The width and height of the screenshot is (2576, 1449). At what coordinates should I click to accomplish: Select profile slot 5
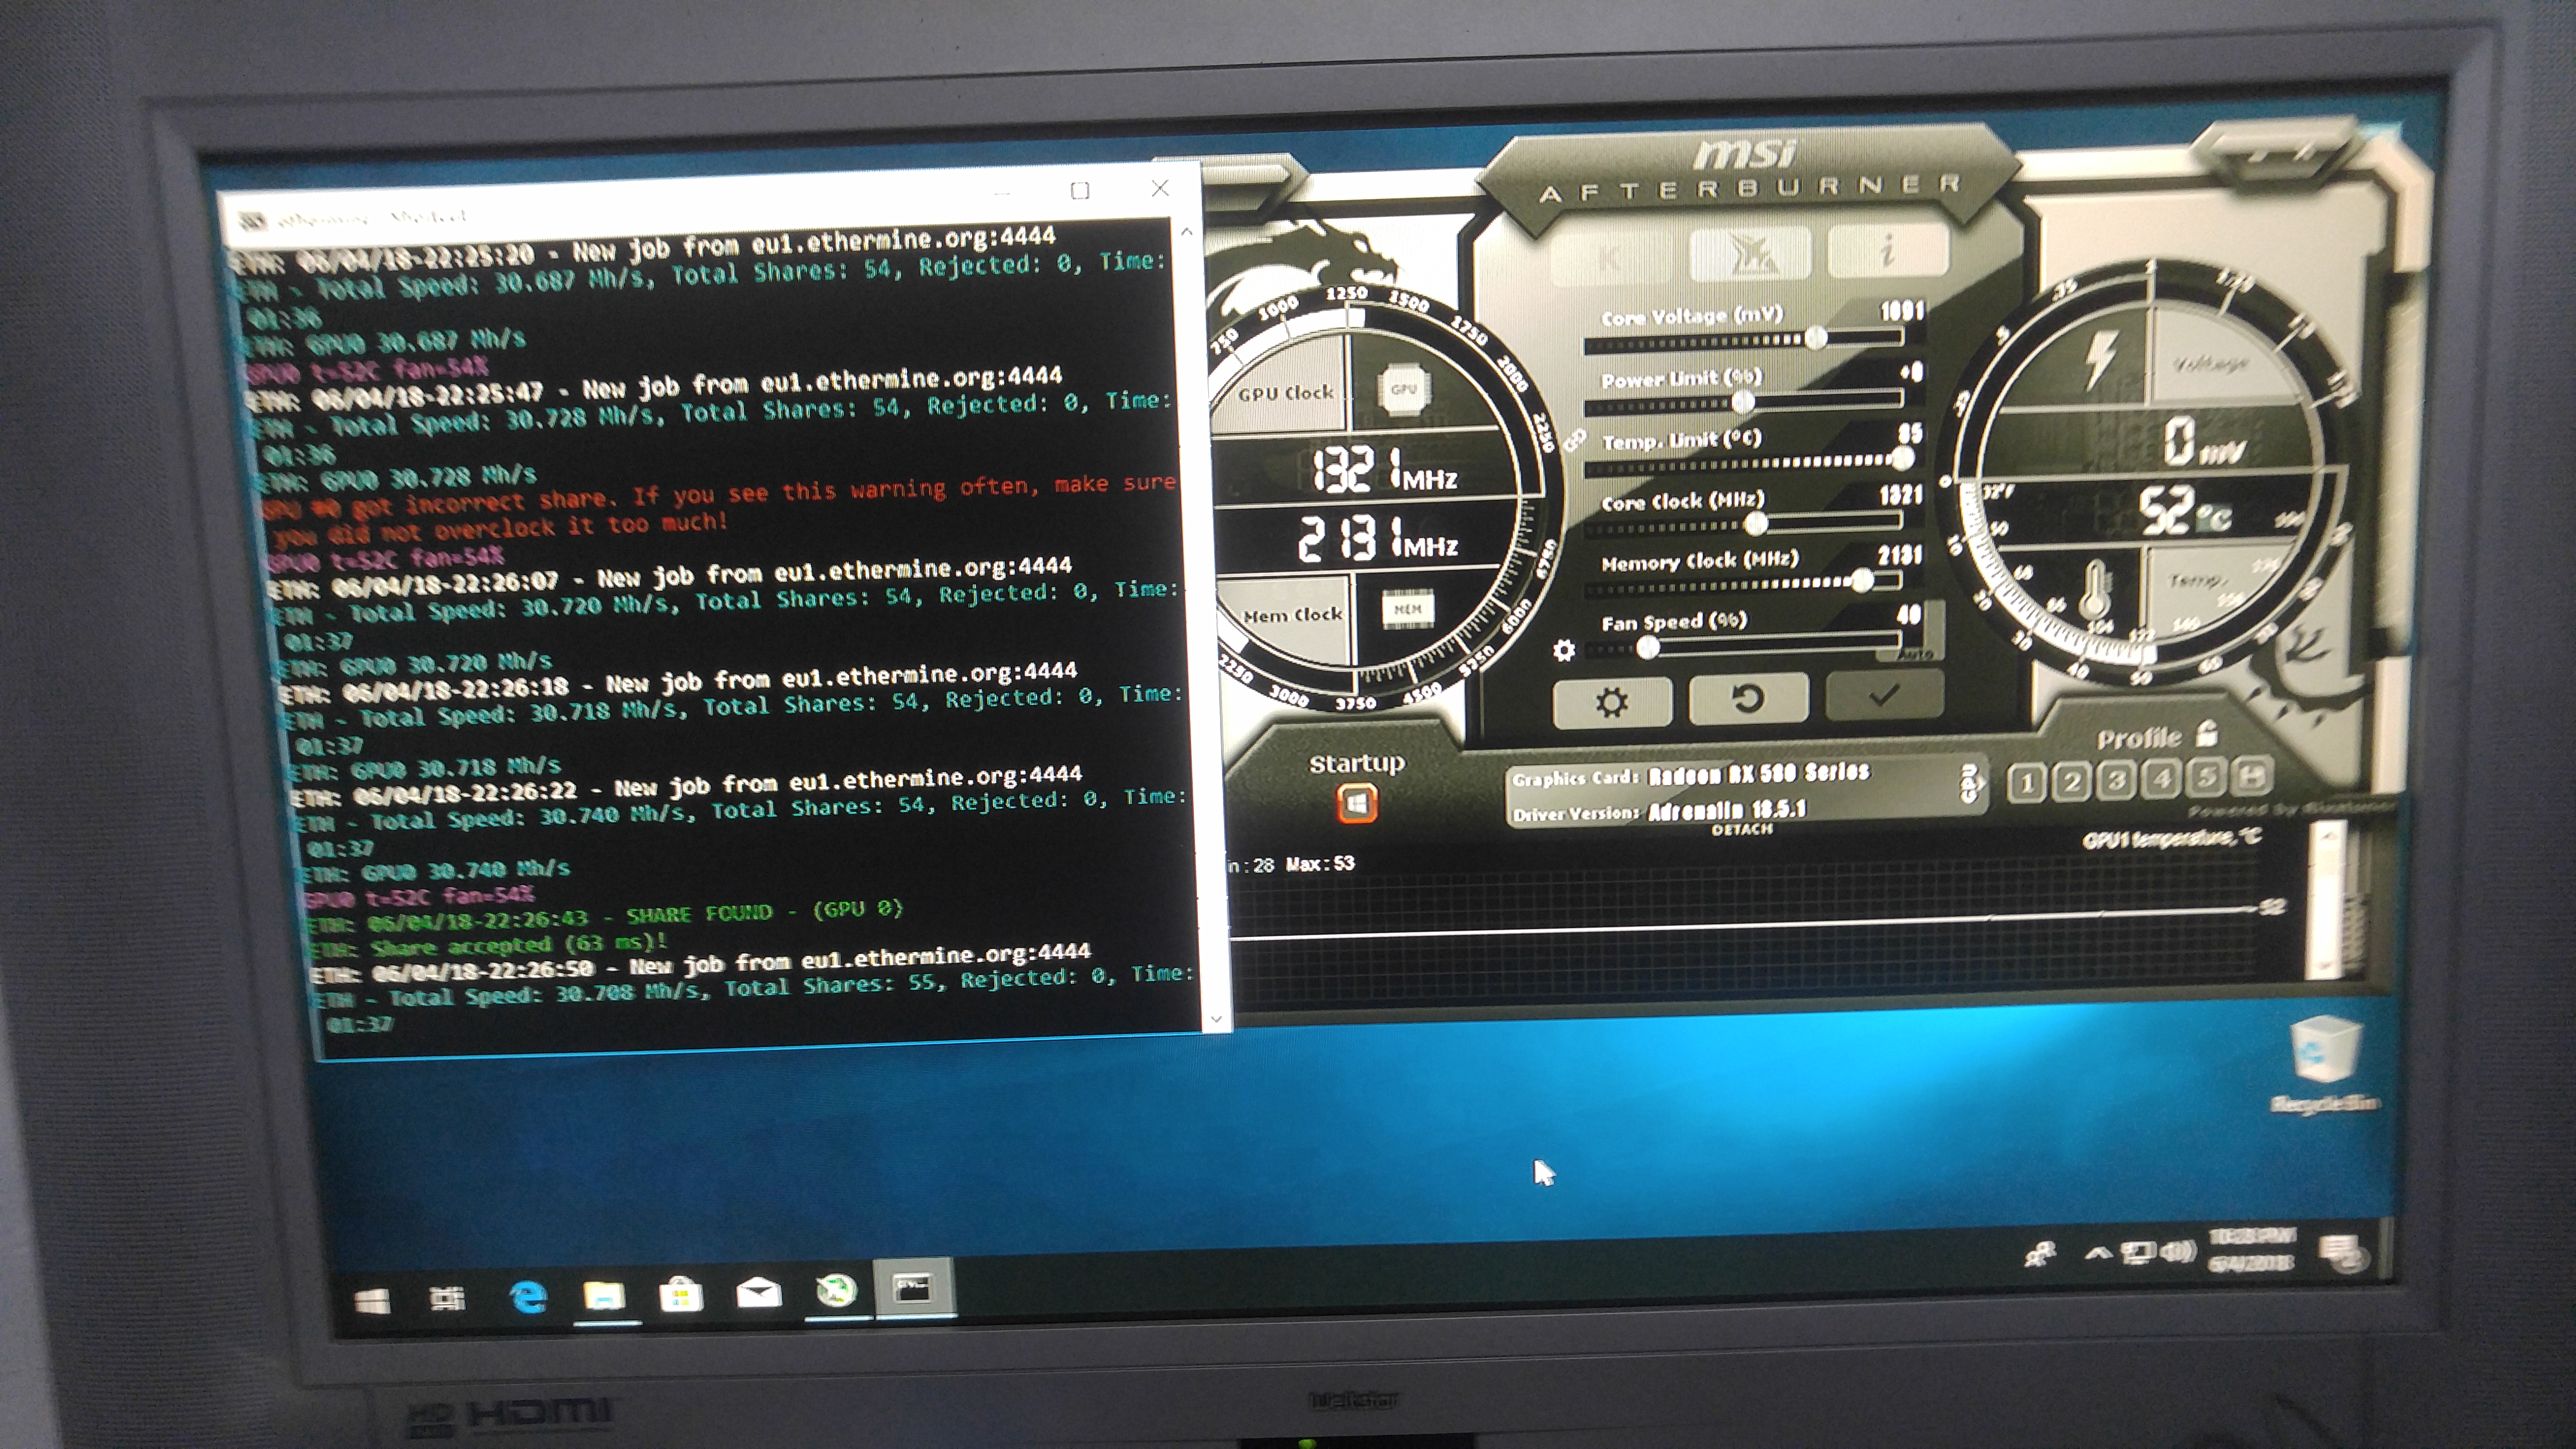pyautogui.click(x=2207, y=776)
